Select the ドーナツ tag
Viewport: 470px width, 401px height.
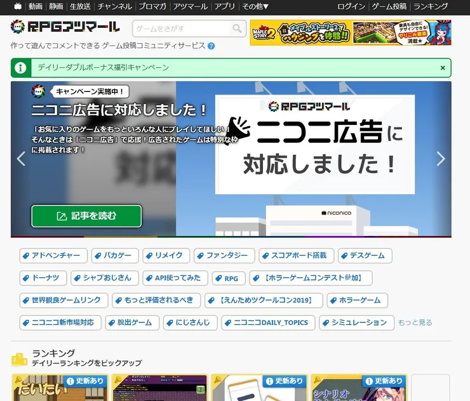[x=43, y=278]
